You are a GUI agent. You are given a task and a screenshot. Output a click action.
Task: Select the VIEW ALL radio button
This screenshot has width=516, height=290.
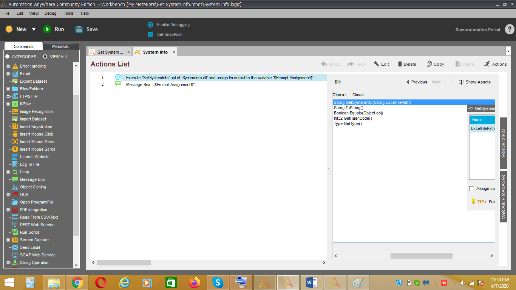click(45, 57)
